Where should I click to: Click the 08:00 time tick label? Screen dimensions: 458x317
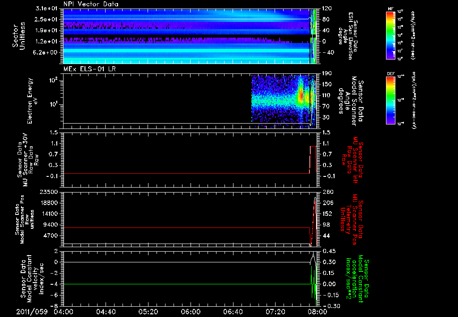pyautogui.click(x=317, y=311)
